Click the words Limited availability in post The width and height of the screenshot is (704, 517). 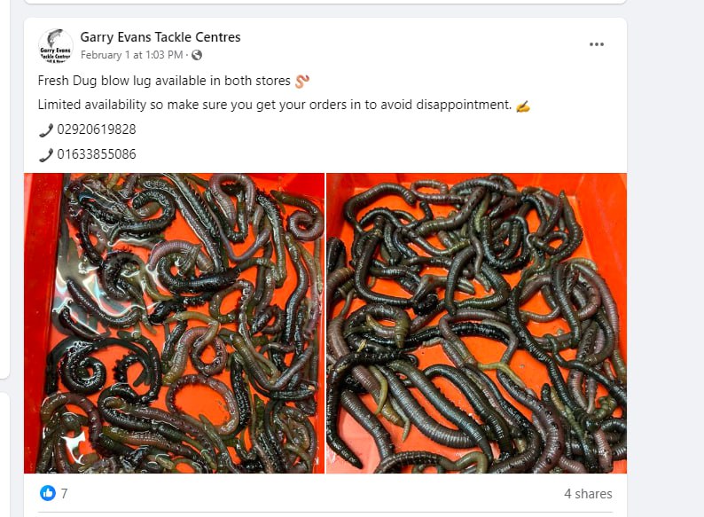pos(92,105)
